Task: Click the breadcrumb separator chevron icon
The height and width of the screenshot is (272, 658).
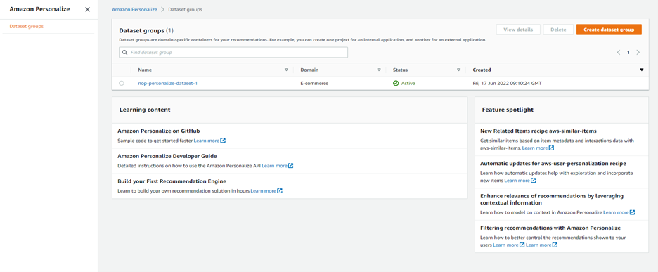Action: point(162,9)
